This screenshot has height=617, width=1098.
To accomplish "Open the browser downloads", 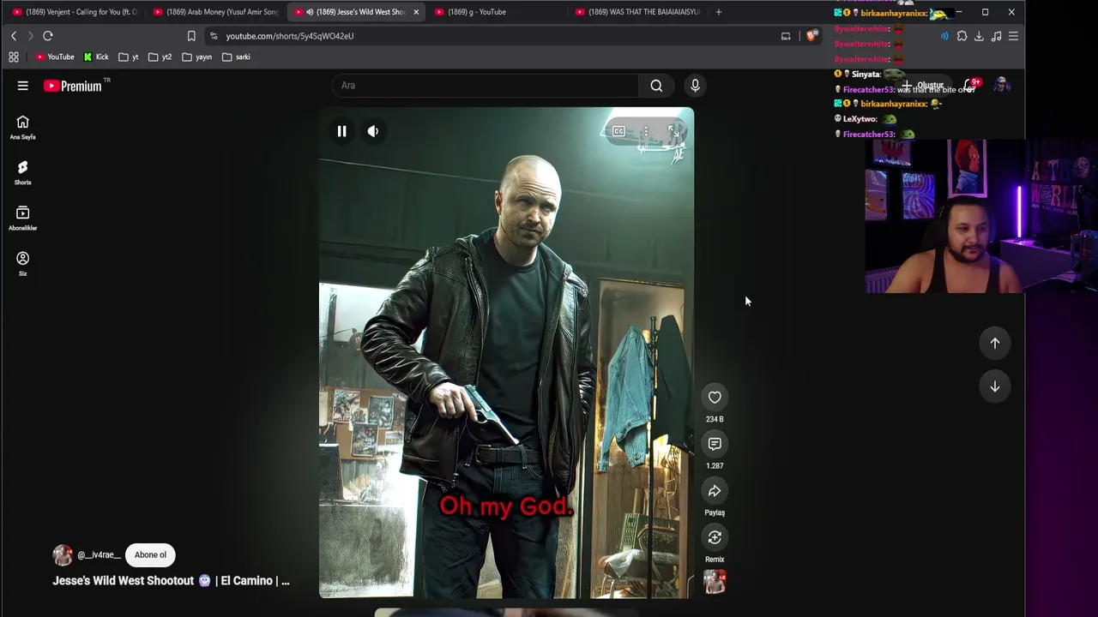I will (979, 36).
